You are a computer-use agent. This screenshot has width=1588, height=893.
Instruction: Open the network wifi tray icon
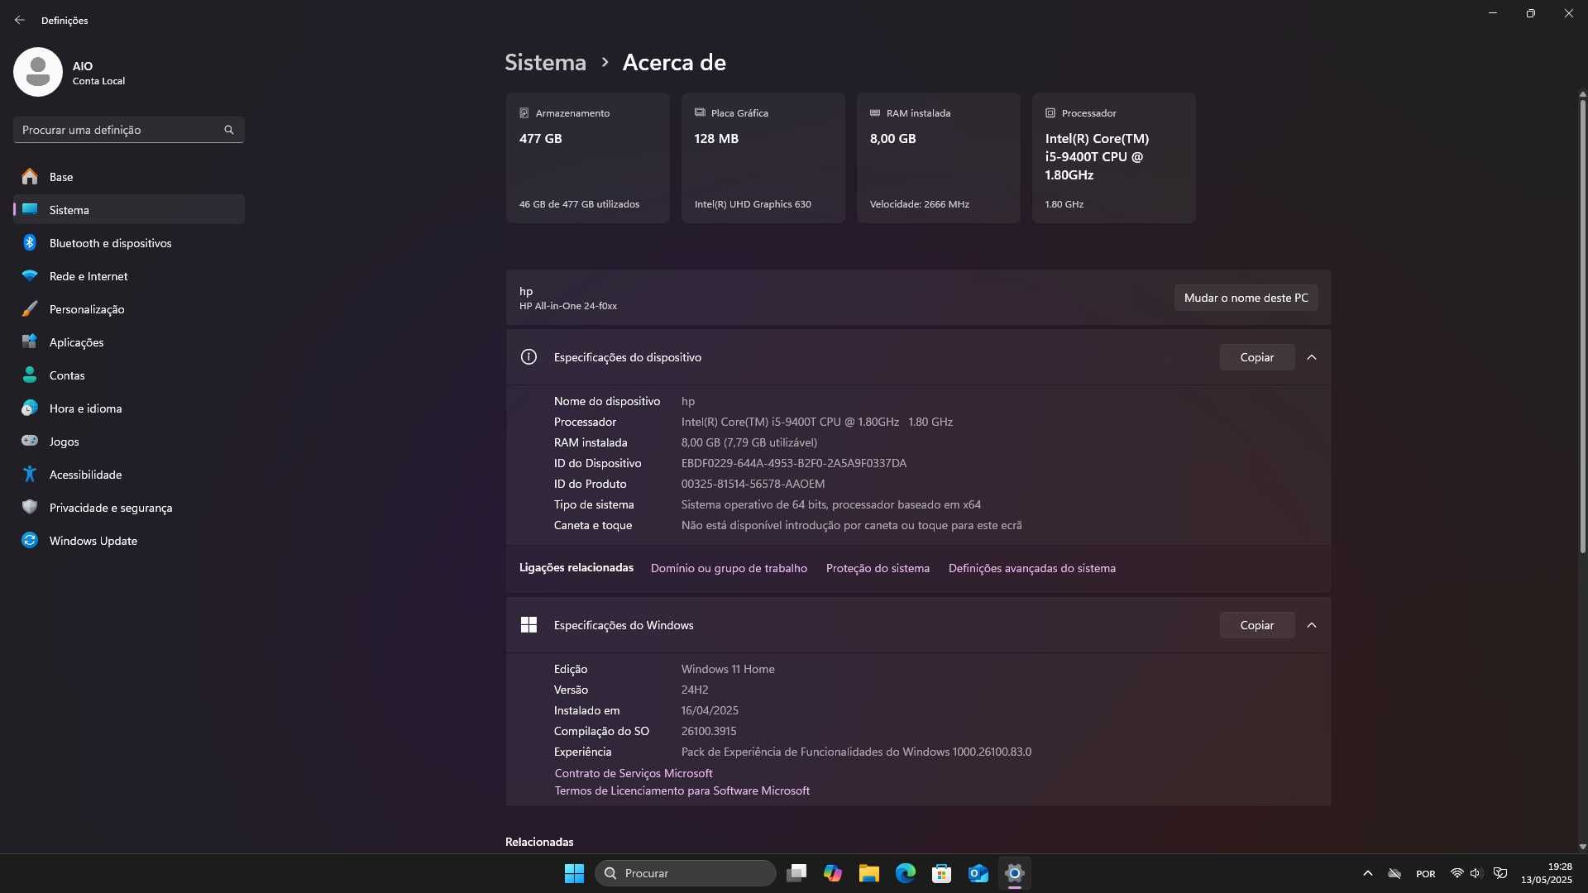click(x=1456, y=873)
